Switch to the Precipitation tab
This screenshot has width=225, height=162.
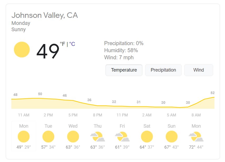pyautogui.click(x=163, y=70)
